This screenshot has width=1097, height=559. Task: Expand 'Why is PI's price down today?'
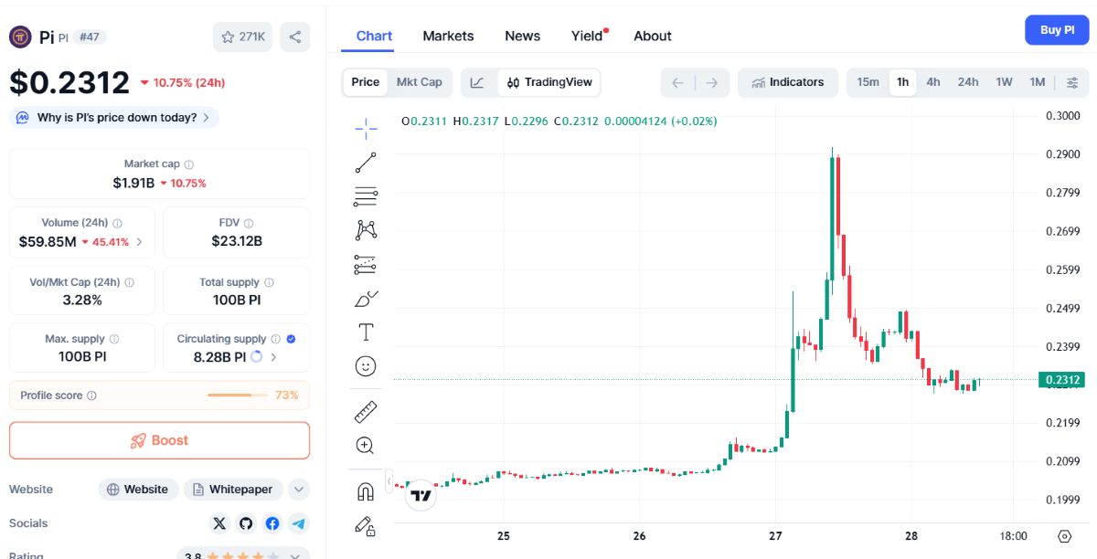[x=115, y=118]
